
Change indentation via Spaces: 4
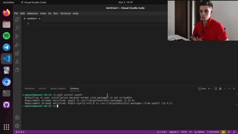(174, 132)
